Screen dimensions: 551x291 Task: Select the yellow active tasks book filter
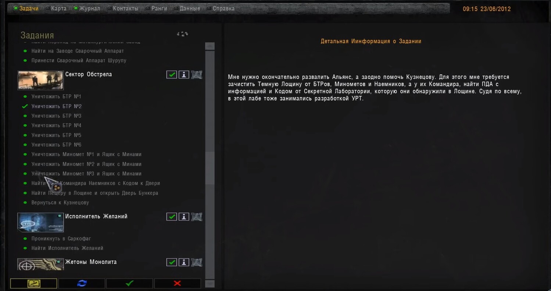34,283
